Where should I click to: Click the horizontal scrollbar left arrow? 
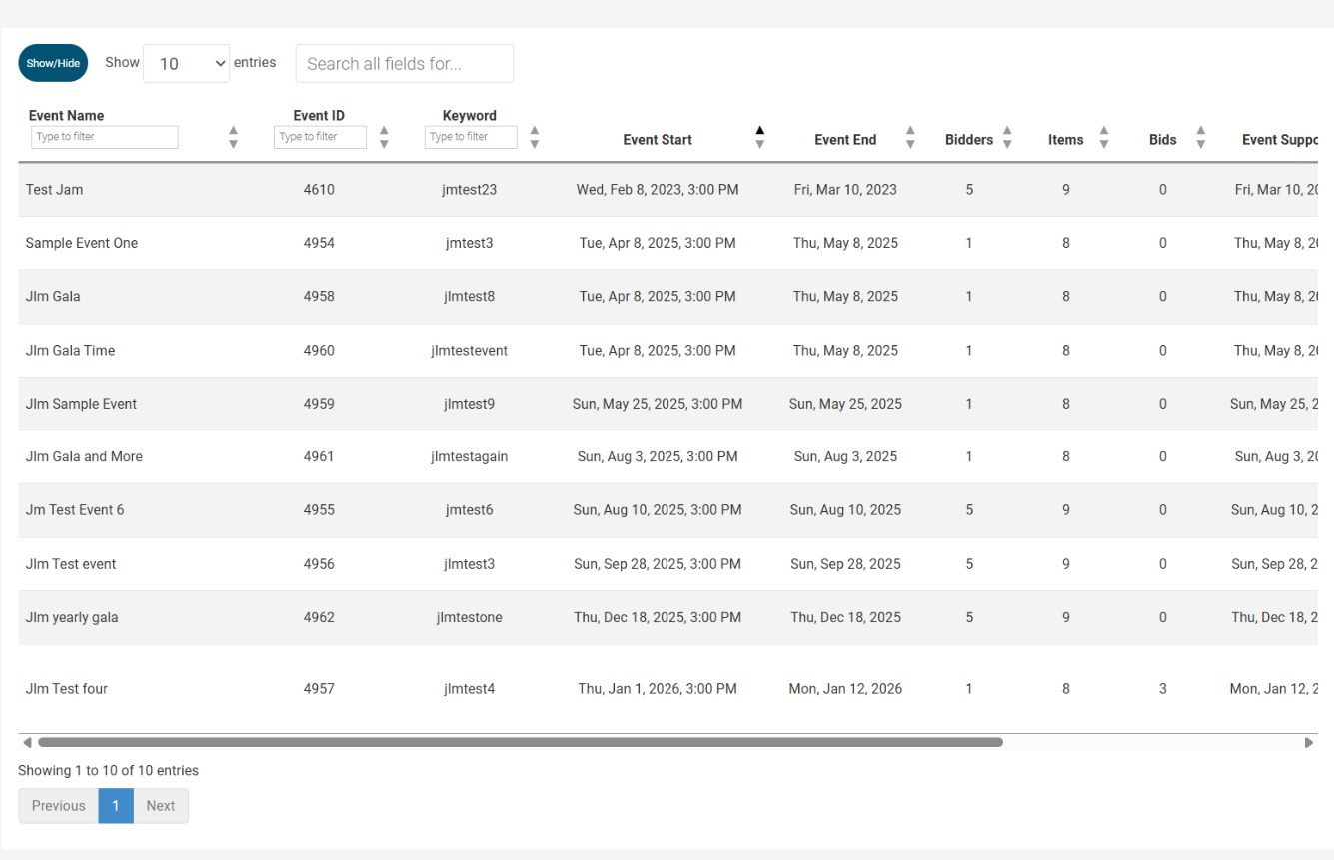point(27,742)
